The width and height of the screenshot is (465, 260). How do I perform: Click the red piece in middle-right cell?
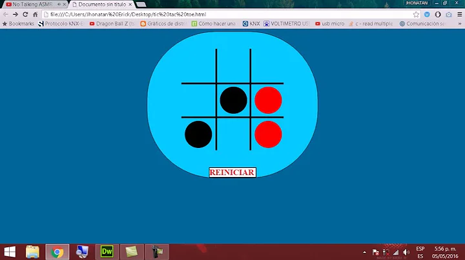268,100
